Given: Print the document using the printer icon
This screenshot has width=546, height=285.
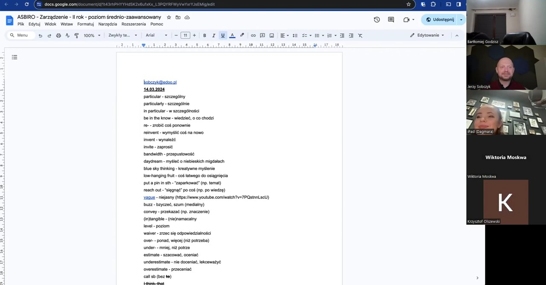Looking at the screenshot, I should click(x=58, y=35).
